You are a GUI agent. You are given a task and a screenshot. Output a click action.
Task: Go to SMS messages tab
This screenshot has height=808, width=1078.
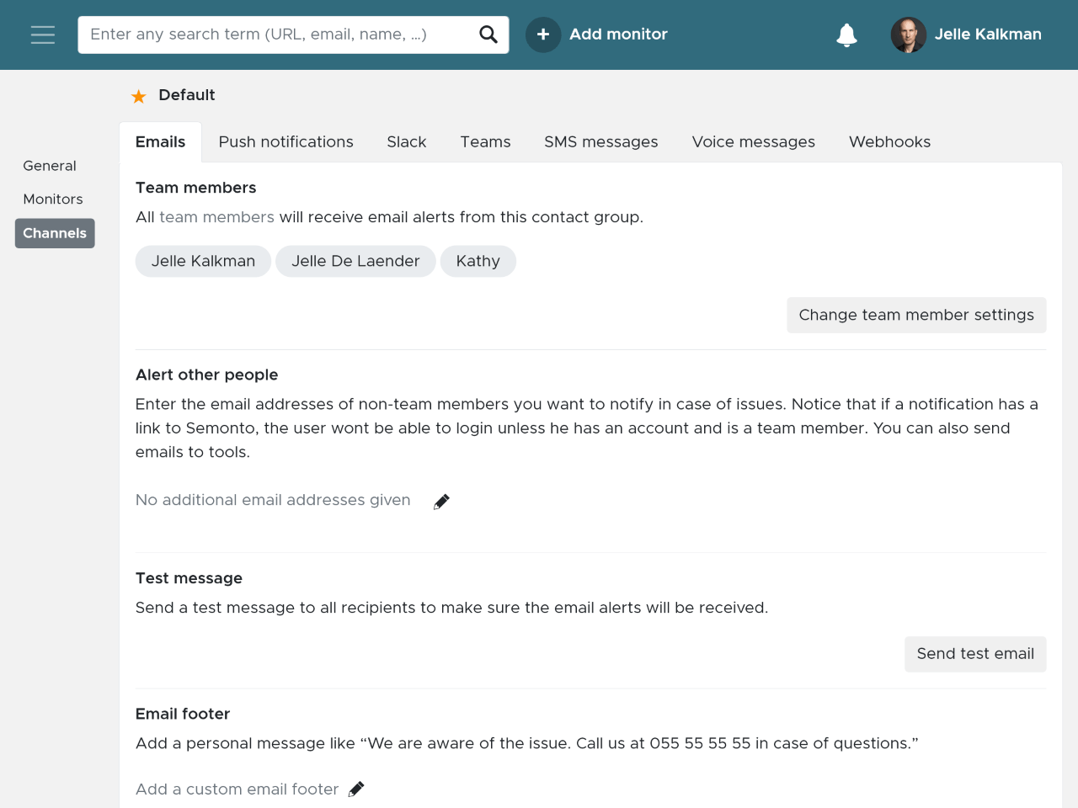pyautogui.click(x=601, y=142)
